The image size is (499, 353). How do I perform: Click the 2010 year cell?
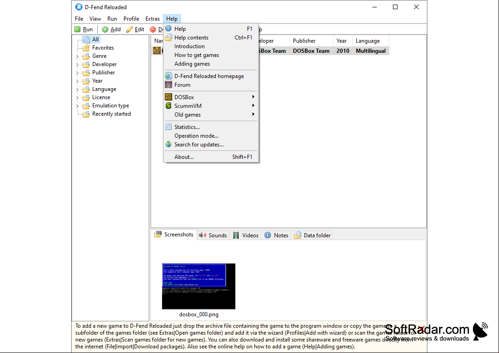coord(343,51)
